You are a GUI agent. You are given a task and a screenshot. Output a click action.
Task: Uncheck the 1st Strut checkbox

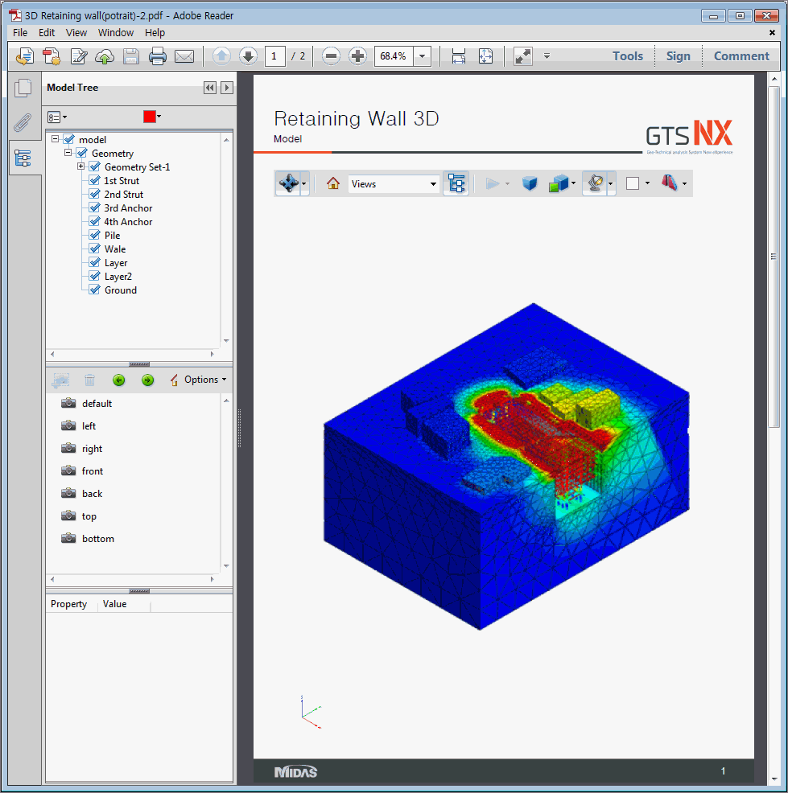(x=94, y=181)
